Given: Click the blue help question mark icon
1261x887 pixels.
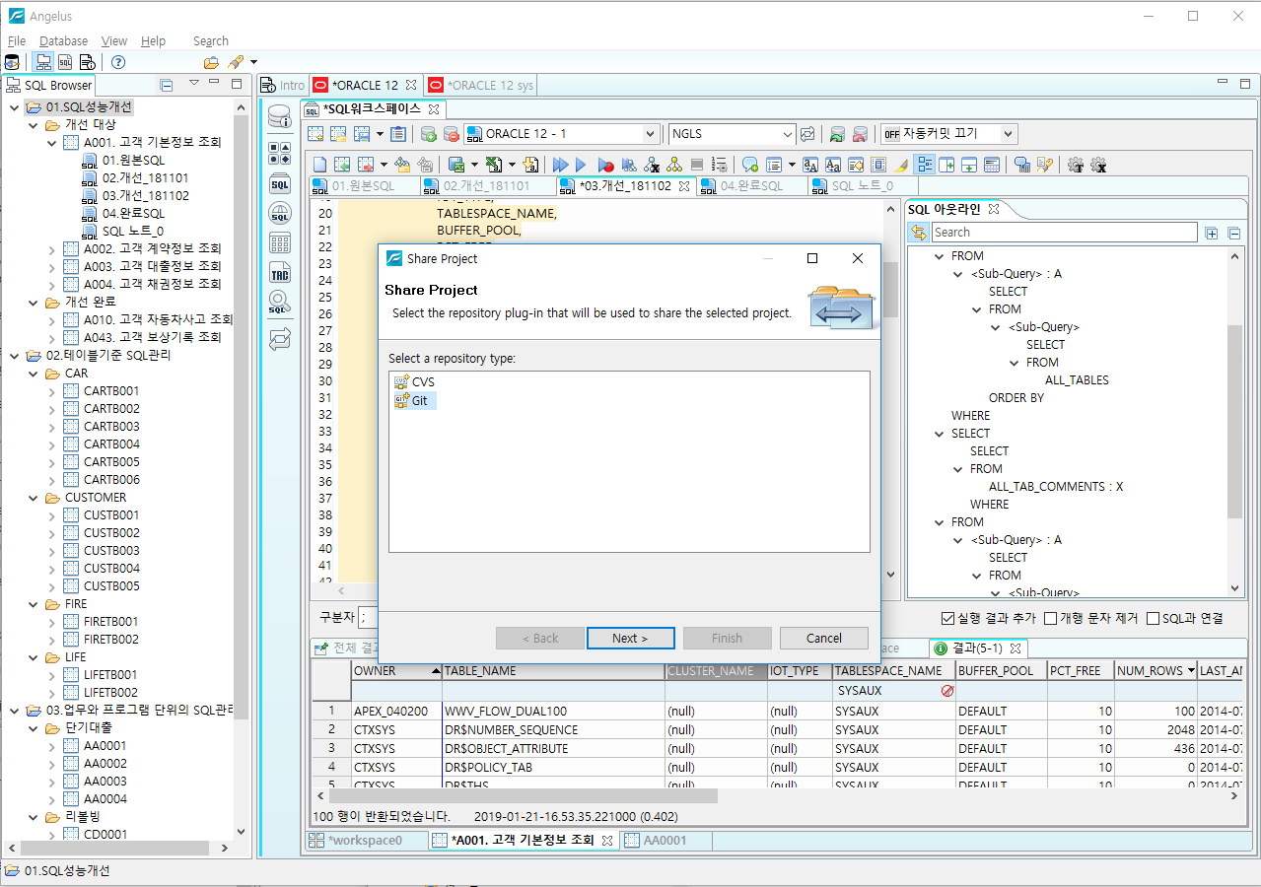Looking at the screenshot, I should click(x=118, y=62).
